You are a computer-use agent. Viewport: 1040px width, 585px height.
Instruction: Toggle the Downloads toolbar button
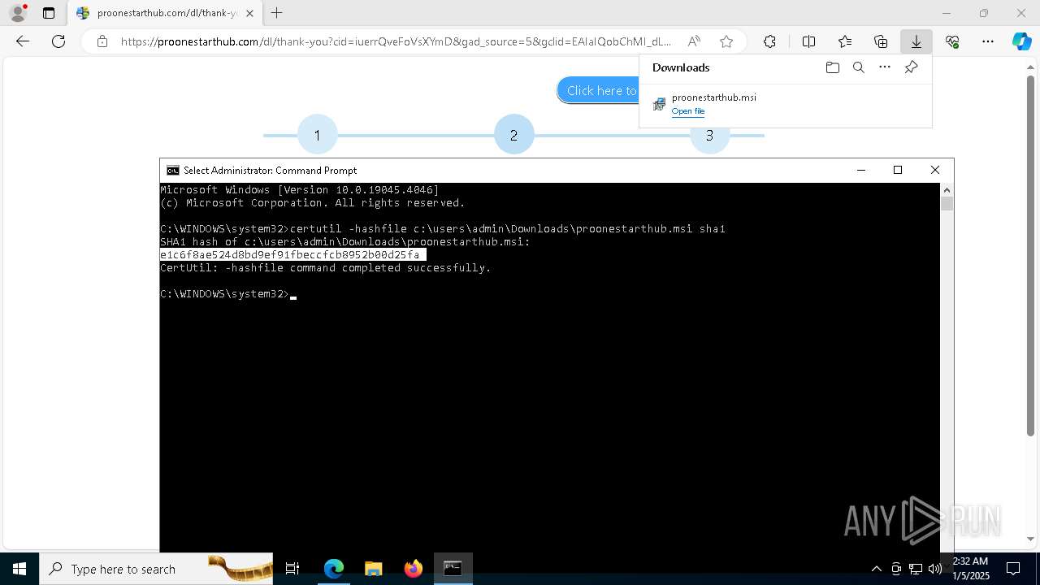[x=916, y=41]
